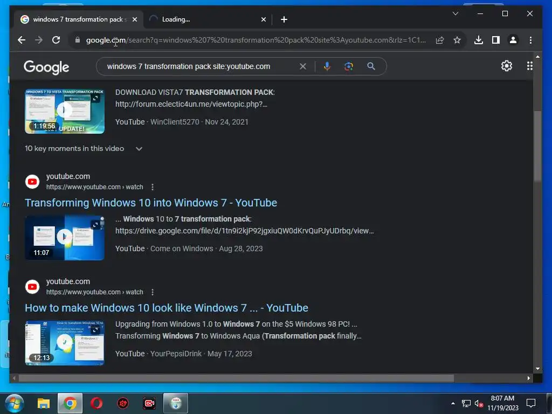Switch to windows 7 transformation pack tab

(78, 19)
